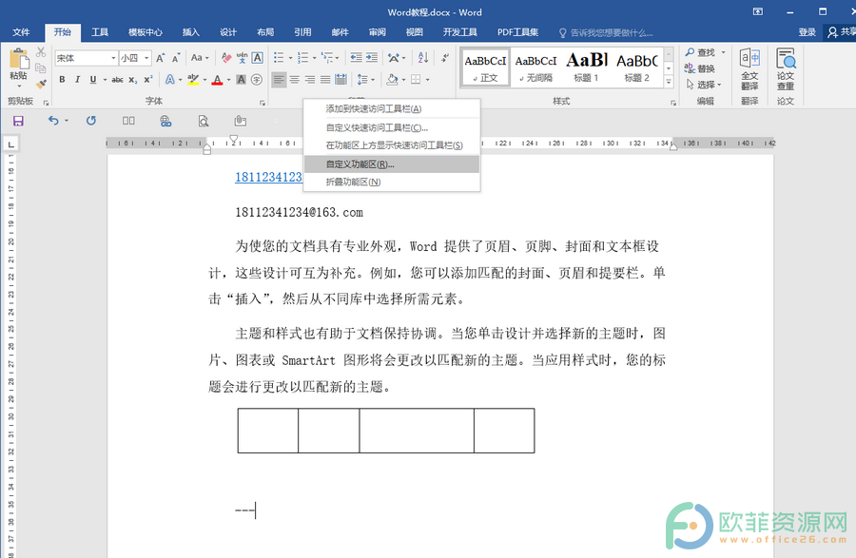The height and width of the screenshot is (558, 856).
Task: Click the Save icon in quick toolbar
Action: coord(18,121)
